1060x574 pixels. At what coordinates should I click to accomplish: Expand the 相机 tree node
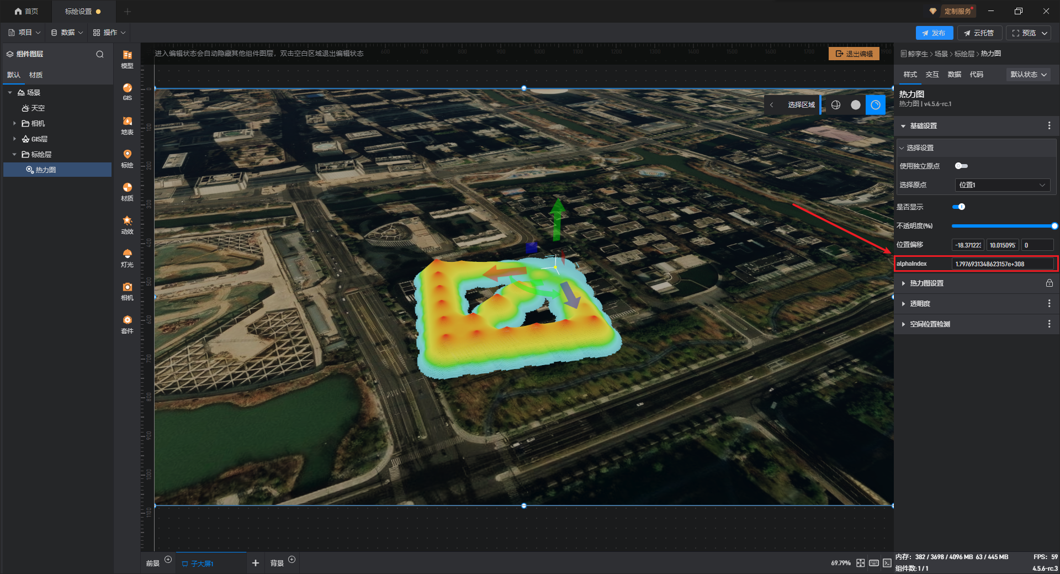14,123
